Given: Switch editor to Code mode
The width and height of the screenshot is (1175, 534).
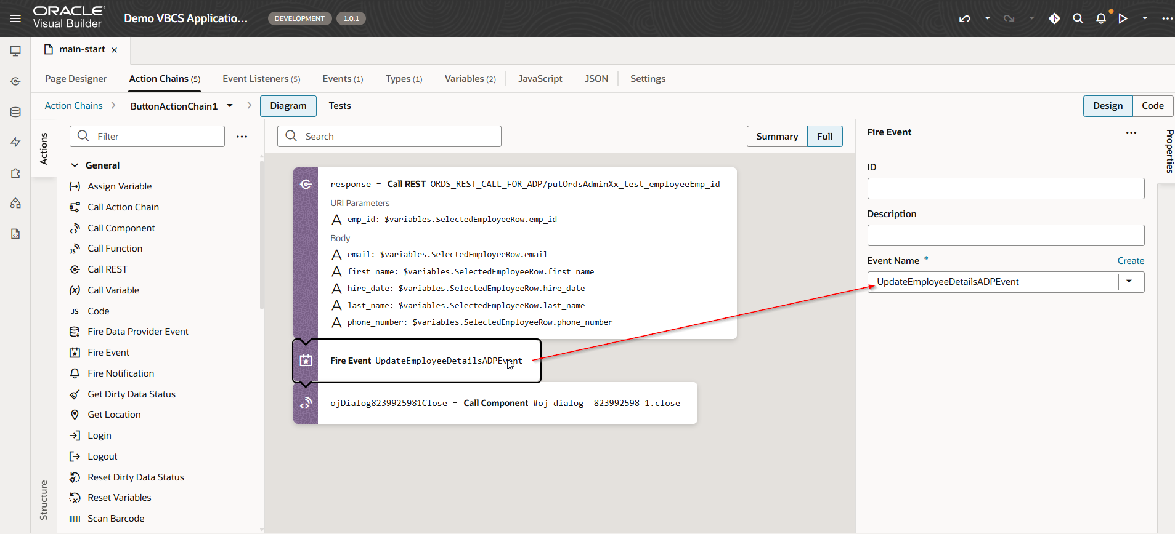Looking at the screenshot, I should coord(1152,106).
